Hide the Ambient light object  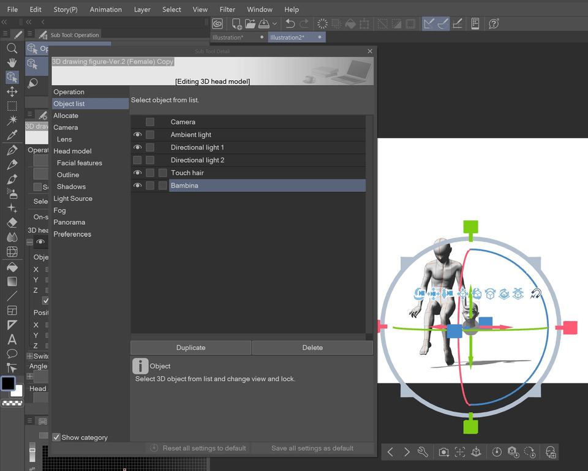coord(138,135)
